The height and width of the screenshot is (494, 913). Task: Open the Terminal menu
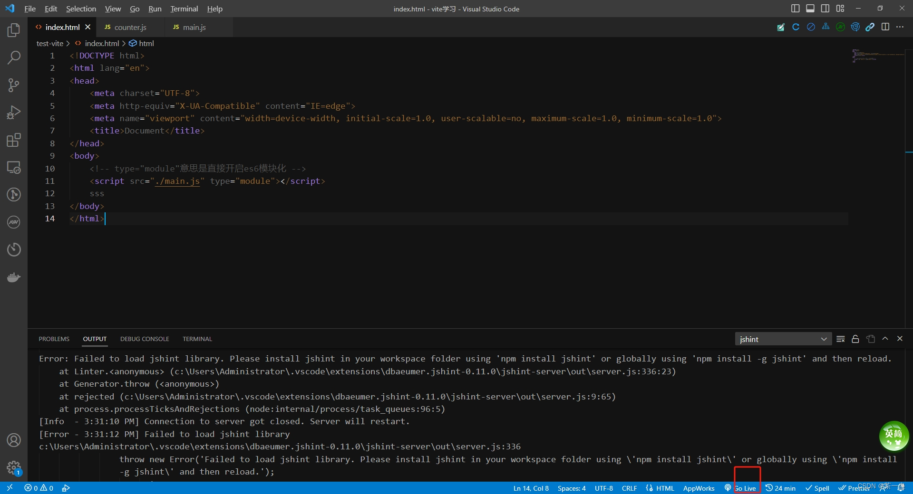[184, 9]
